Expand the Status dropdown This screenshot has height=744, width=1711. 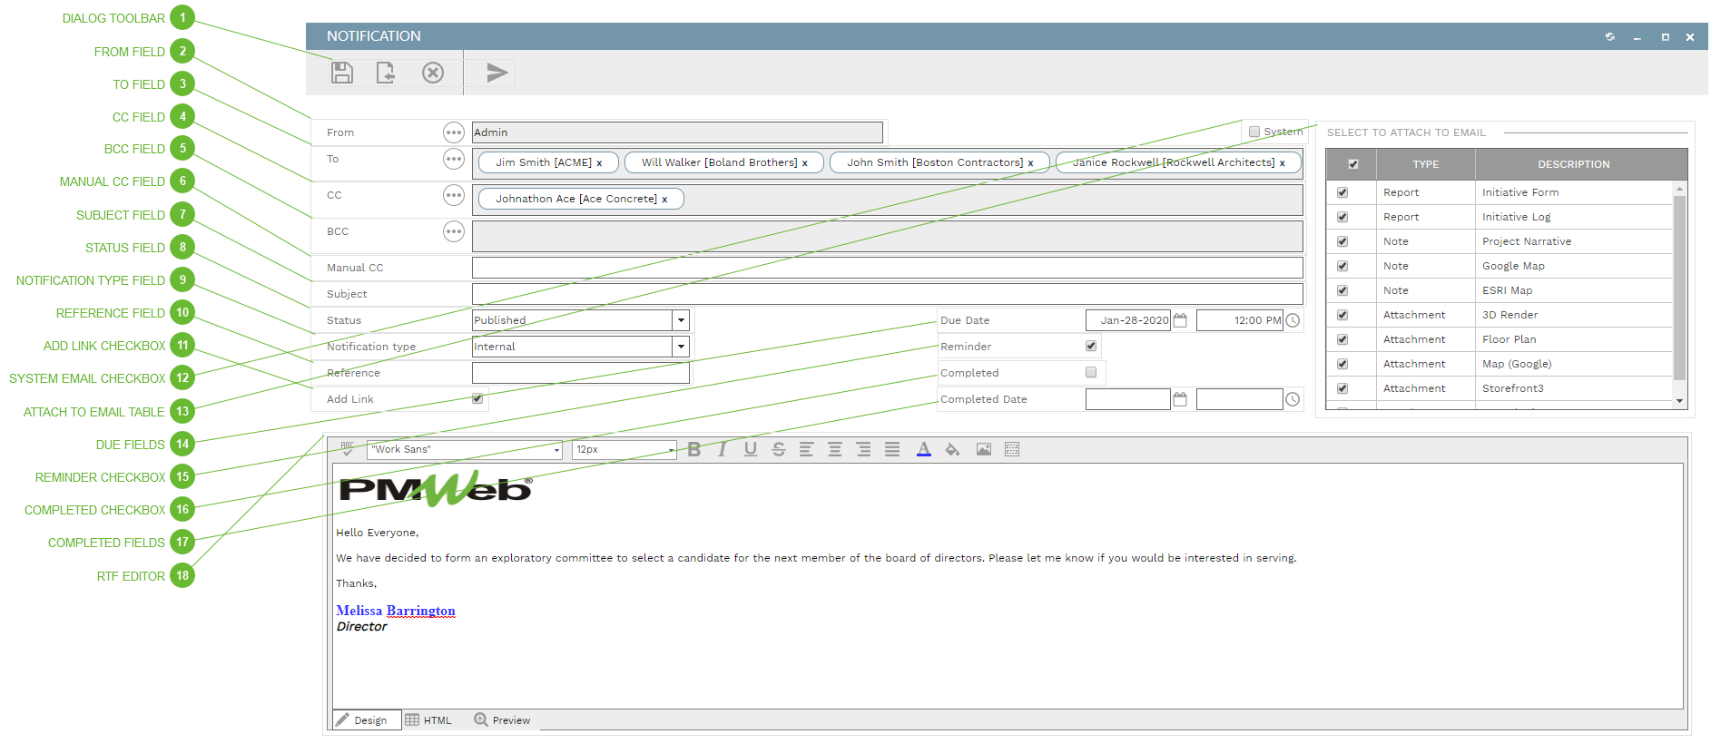coord(681,320)
